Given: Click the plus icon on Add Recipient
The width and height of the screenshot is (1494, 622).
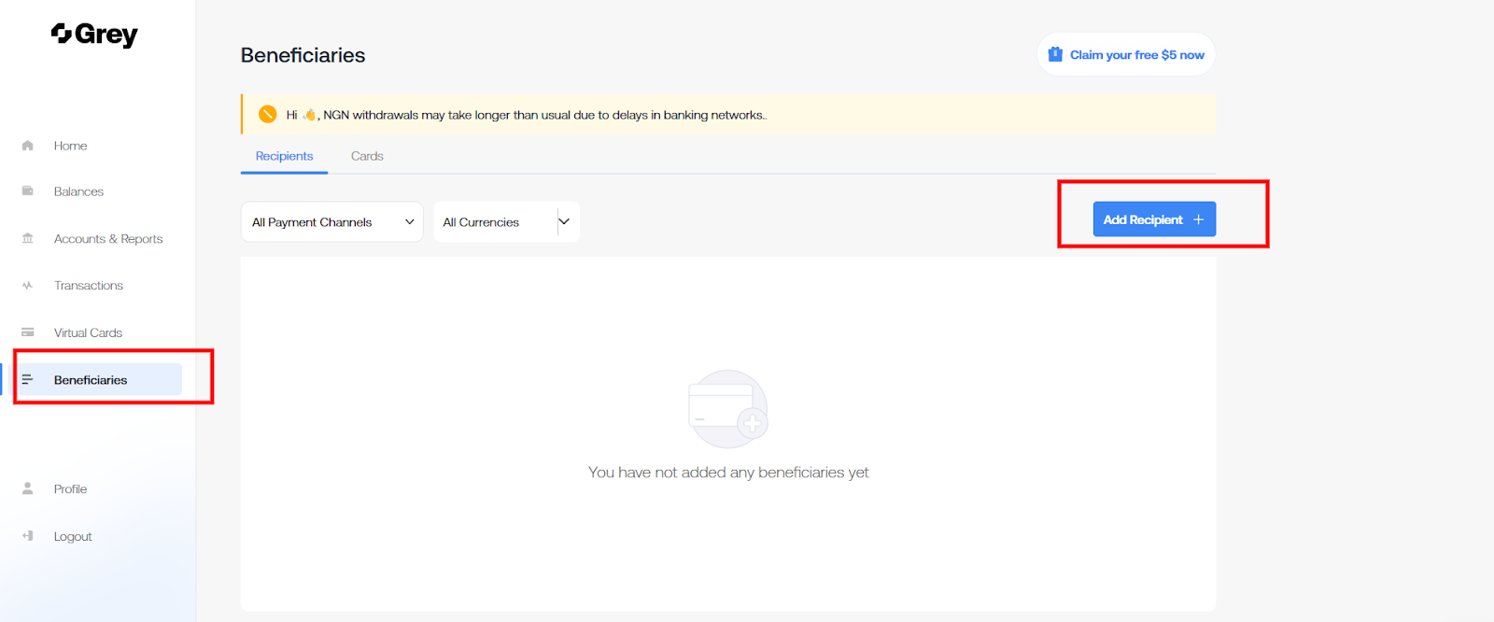Looking at the screenshot, I should pos(1199,219).
